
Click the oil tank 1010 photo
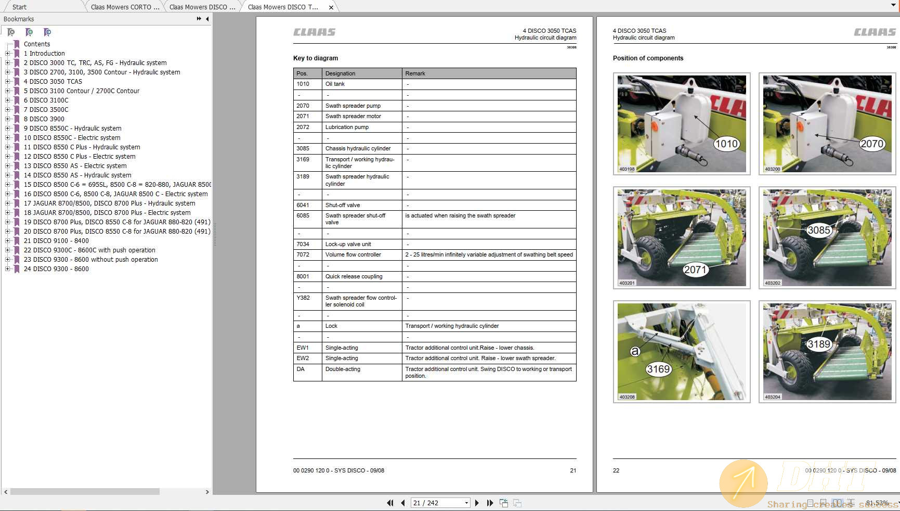coord(682,123)
